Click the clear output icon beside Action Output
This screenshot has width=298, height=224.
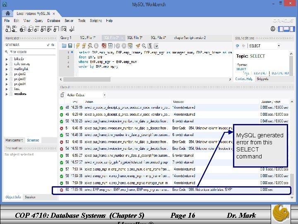pyautogui.click(x=62, y=95)
